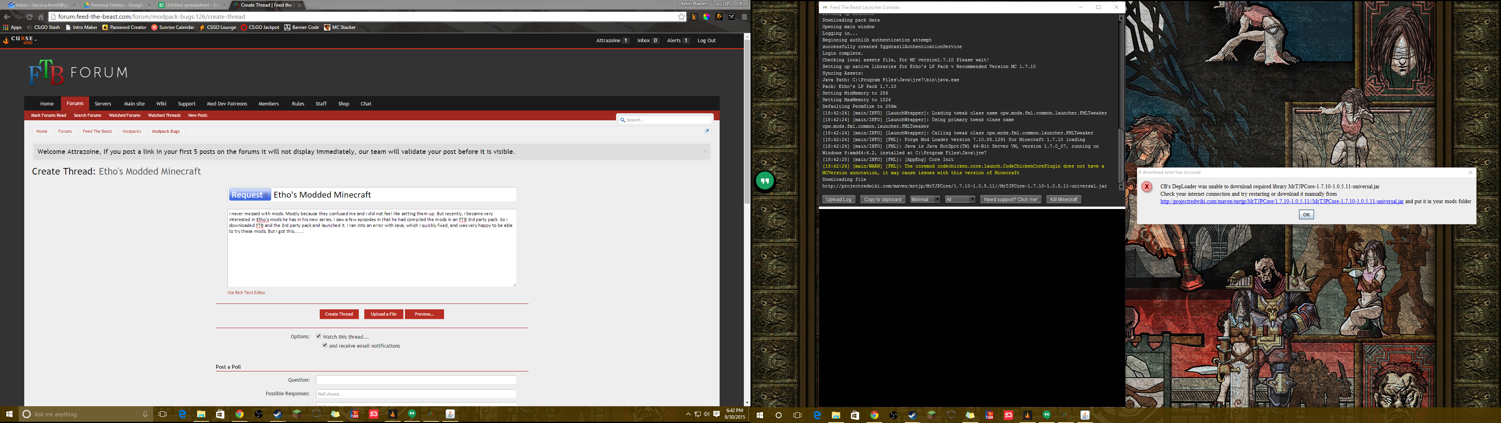Open Task View on the left taskbar

(163, 414)
